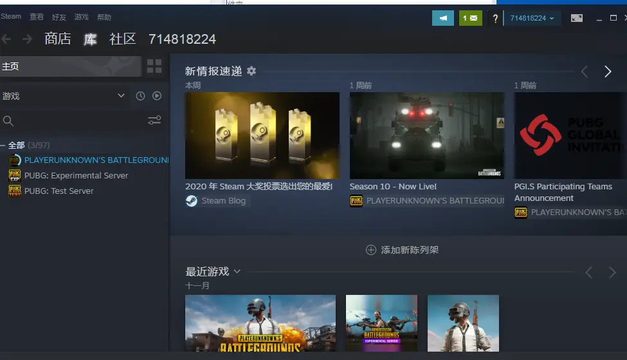627x360 pixels.
Task: Click 添加新陈列架 link
Action: pos(410,250)
